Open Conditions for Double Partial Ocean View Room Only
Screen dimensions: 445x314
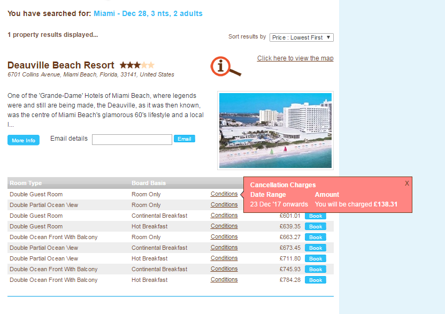click(224, 205)
